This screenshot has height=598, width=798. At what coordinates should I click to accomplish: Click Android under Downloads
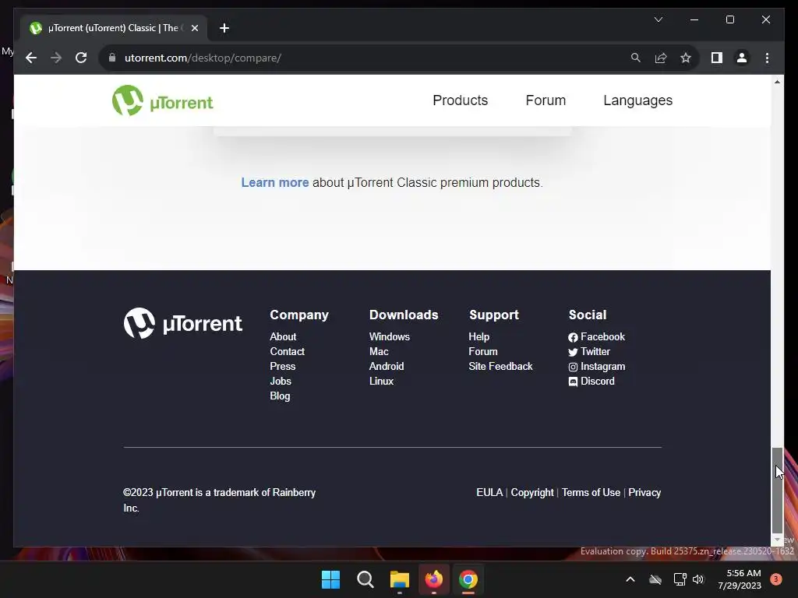point(387,366)
